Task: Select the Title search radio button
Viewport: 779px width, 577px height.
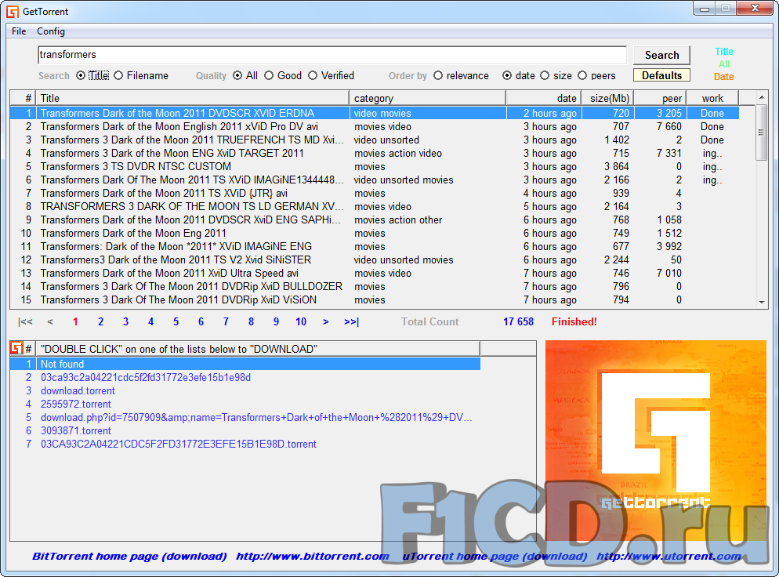Action: tap(81, 75)
